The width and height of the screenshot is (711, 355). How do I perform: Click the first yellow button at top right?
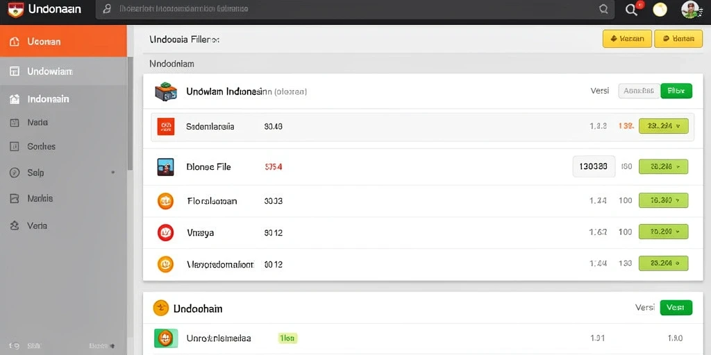pos(627,39)
